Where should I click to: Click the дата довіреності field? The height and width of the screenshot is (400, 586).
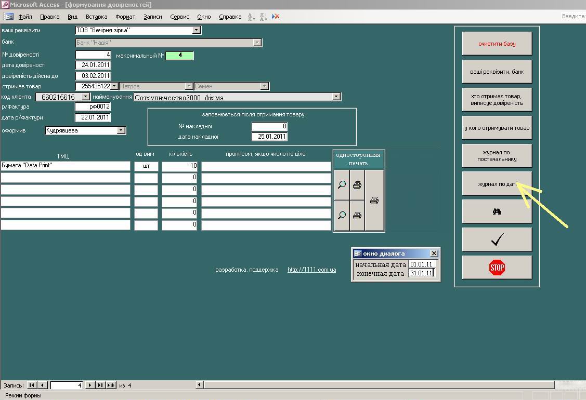pos(94,65)
